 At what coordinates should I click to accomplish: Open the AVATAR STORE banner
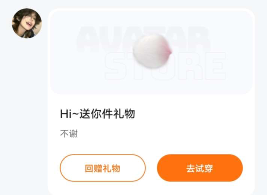pyautogui.click(x=151, y=52)
